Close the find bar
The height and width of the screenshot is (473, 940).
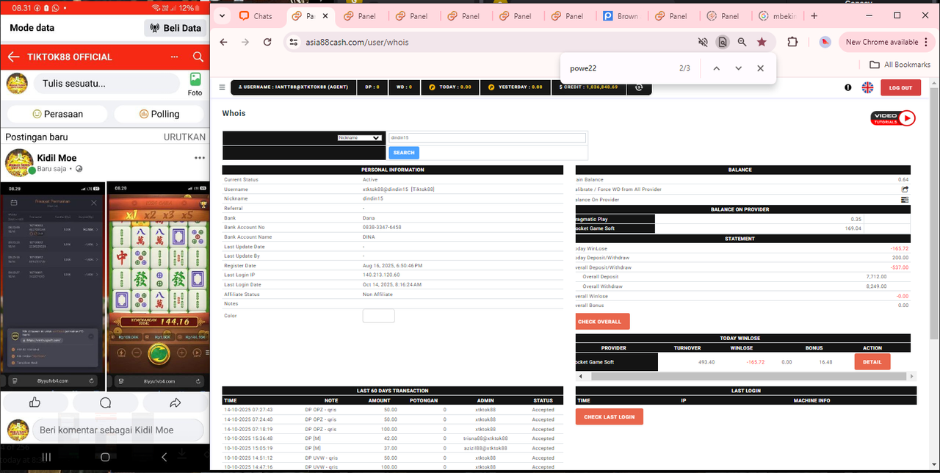pyautogui.click(x=760, y=68)
